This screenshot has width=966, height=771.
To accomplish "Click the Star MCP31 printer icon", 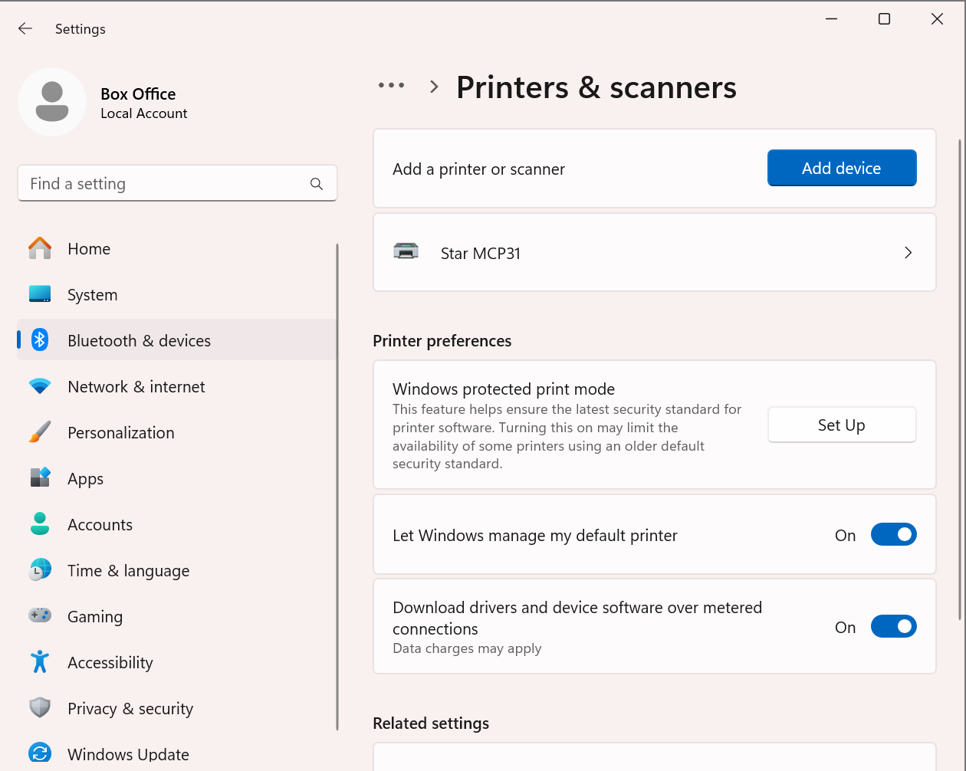I will click(x=406, y=251).
